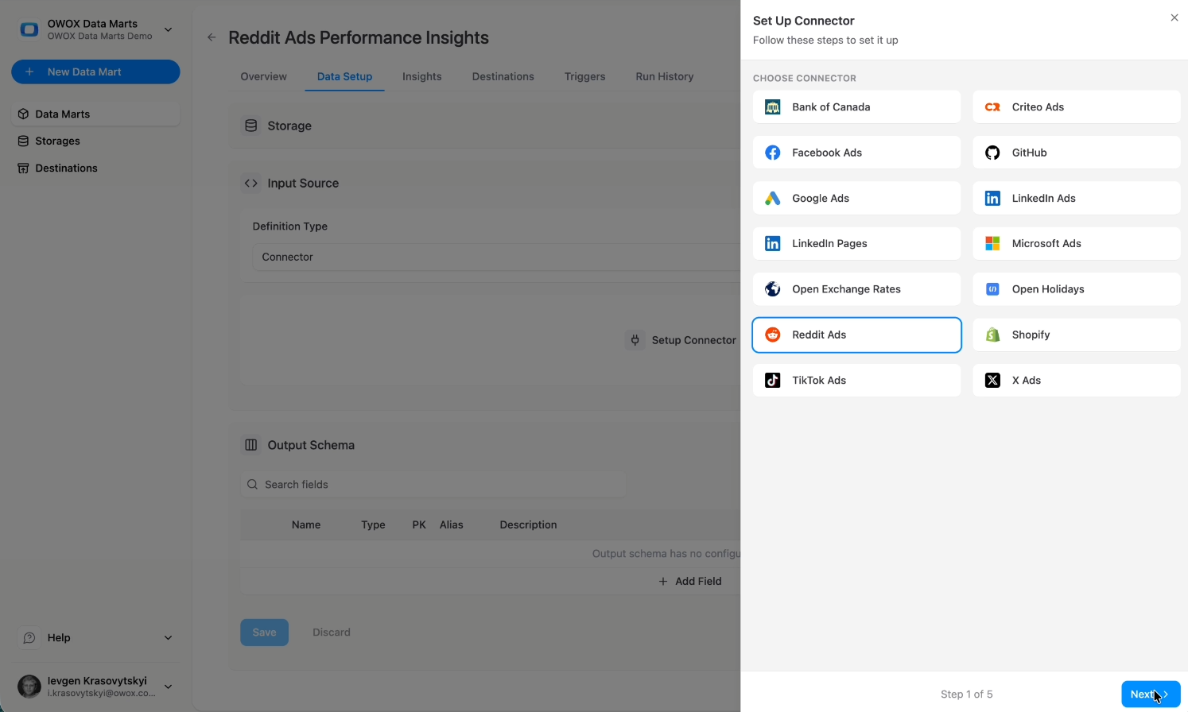Click Next to continue connector setup

(x=1151, y=694)
